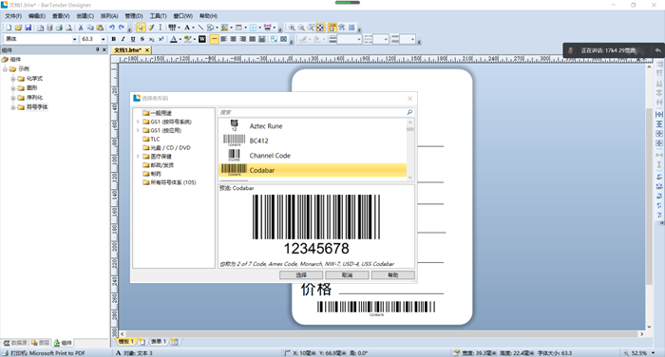Toggle Bold text formatting
This screenshot has height=357, width=665.
pos(114,39)
